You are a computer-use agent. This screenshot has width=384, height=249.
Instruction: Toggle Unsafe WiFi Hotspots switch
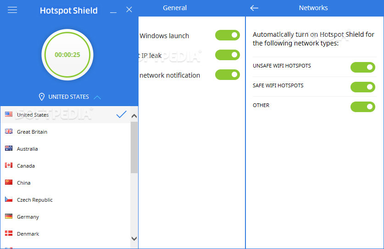point(362,68)
